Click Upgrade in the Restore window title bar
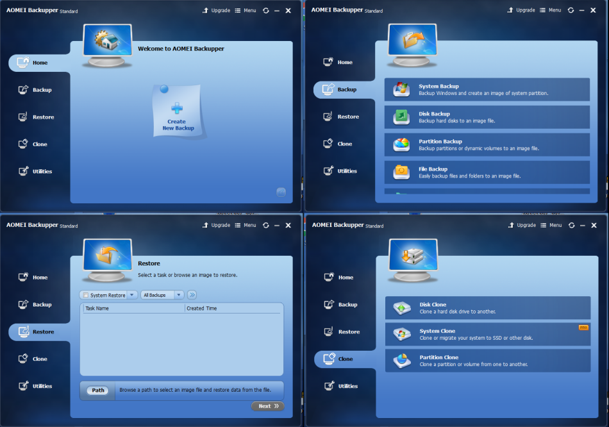The width and height of the screenshot is (609, 427). [216, 225]
